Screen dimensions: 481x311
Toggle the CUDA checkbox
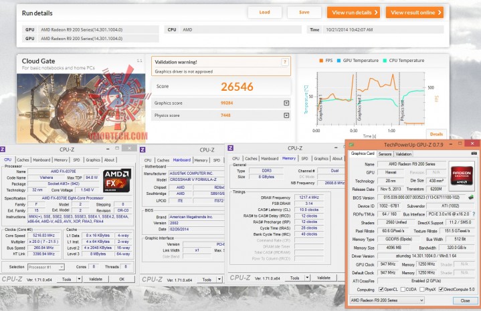click(403, 289)
